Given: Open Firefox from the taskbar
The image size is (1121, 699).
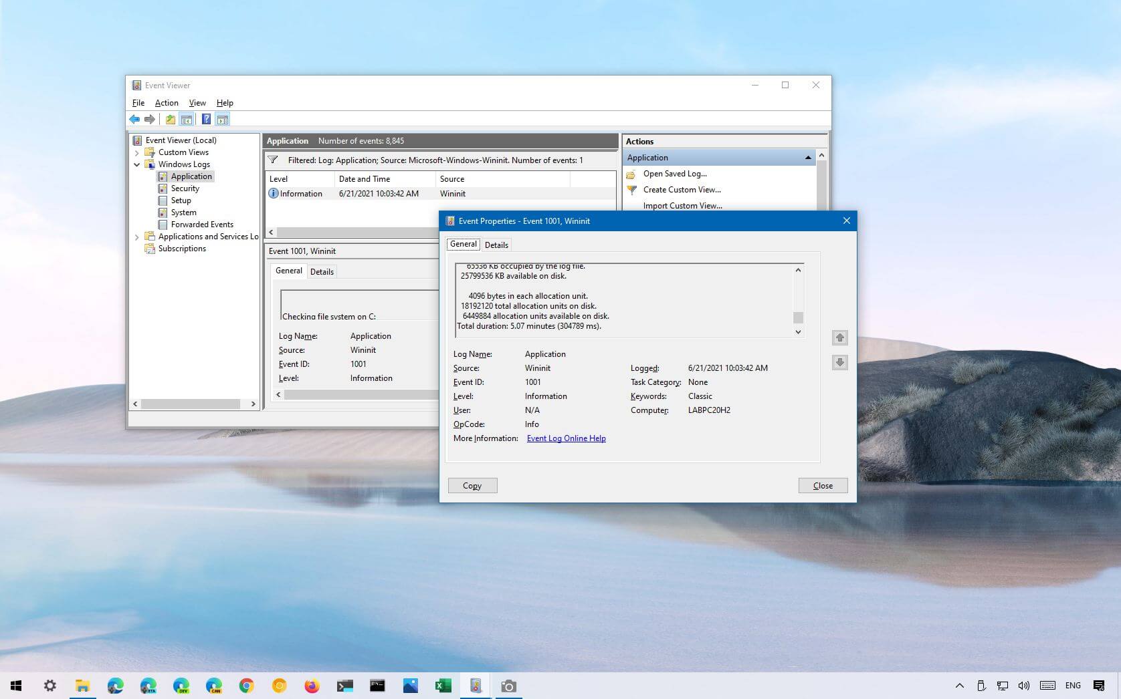Looking at the screenshot, I should coord(312,686).
